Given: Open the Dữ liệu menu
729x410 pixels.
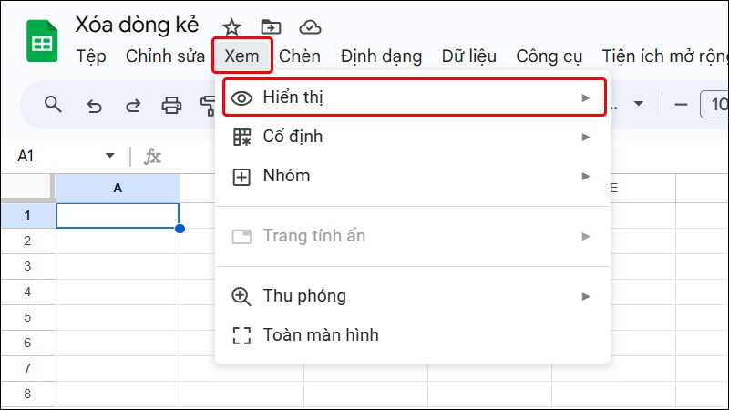Looking at the screenshot, I should [x=469, y=56].
